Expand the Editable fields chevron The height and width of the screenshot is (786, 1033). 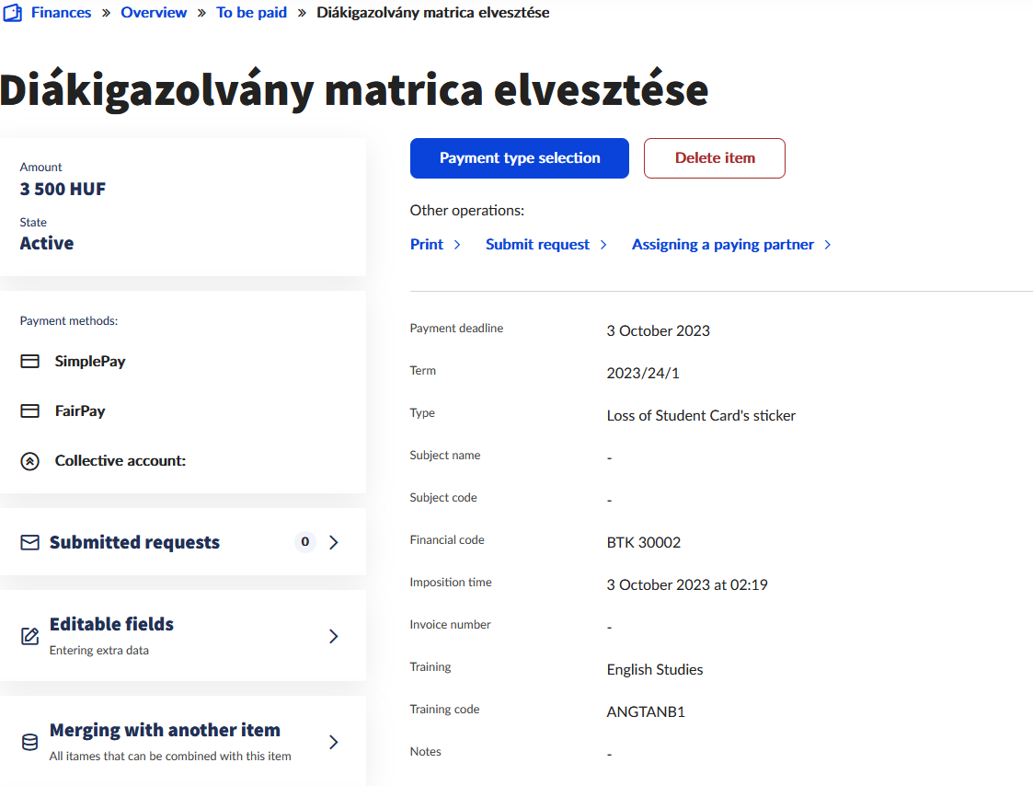pos(334,636)
